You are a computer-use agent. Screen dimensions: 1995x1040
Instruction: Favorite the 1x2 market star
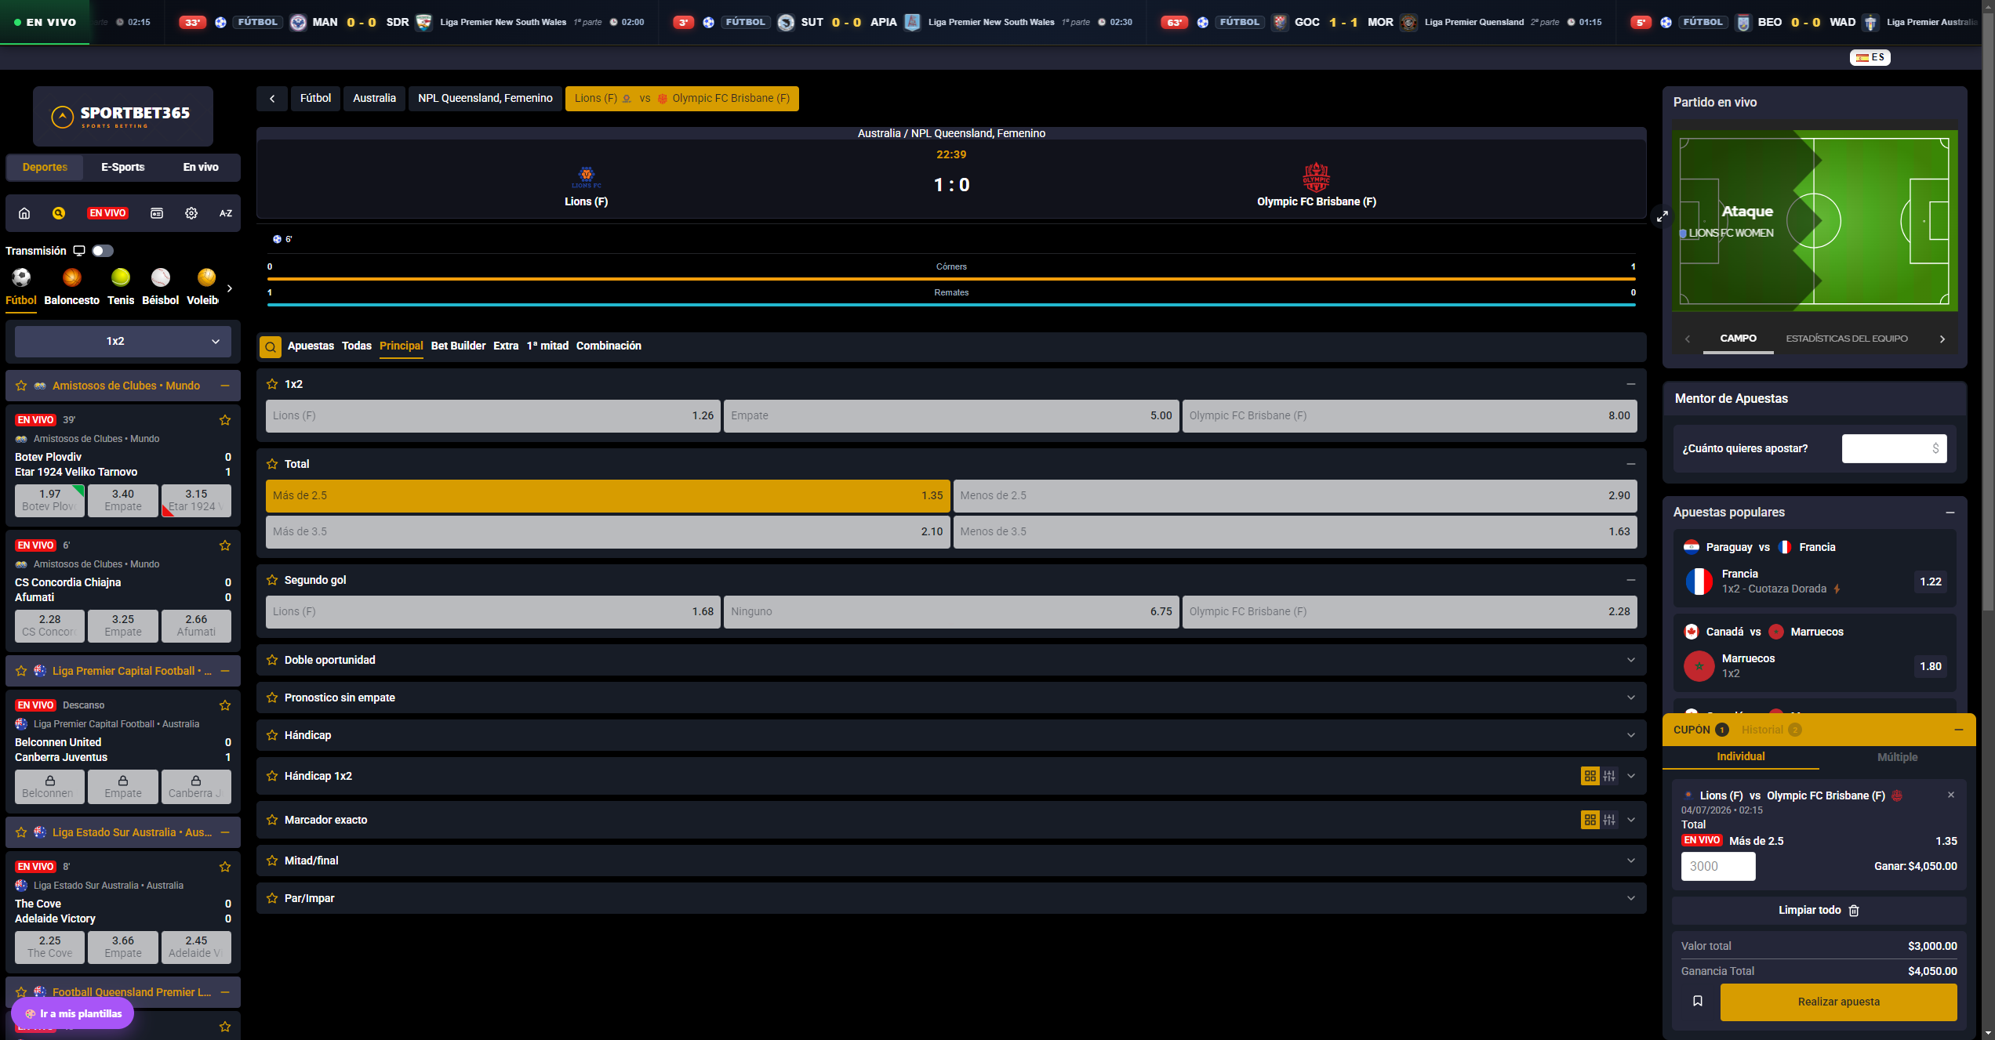272,384
